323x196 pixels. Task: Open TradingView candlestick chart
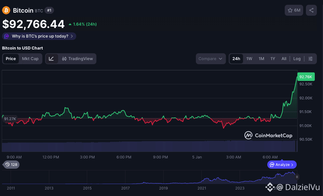(x=78, y=59)
